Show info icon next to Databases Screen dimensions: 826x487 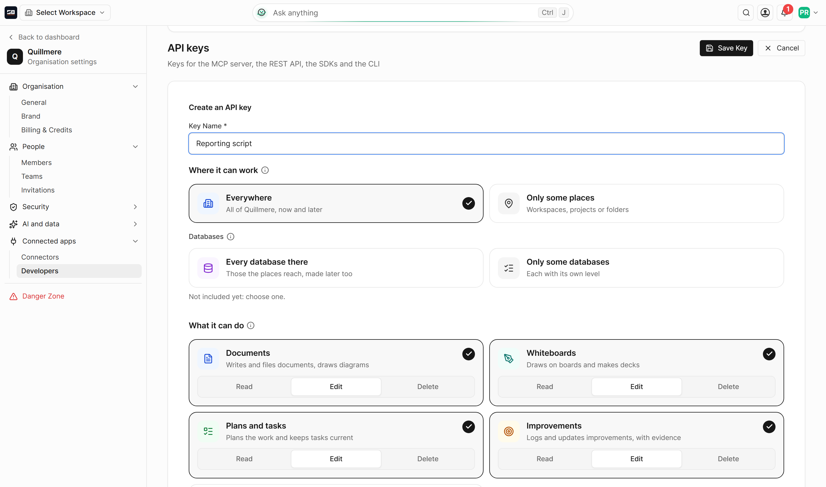point(231,237)
